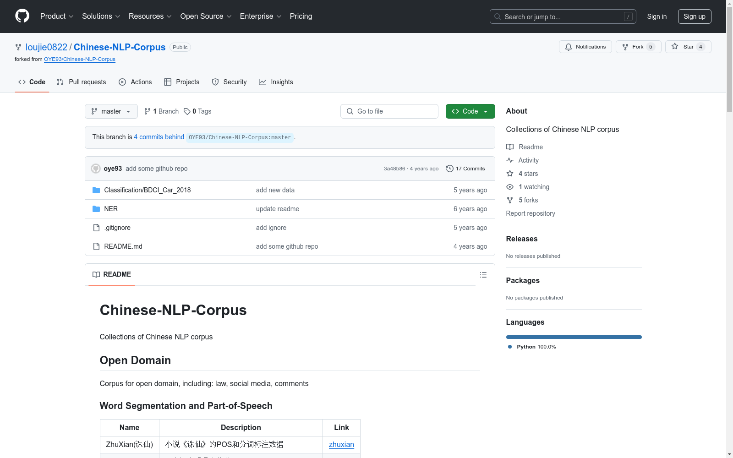Open the OYE93/Chinese-NLP-Corpus forked-from link

80,59
